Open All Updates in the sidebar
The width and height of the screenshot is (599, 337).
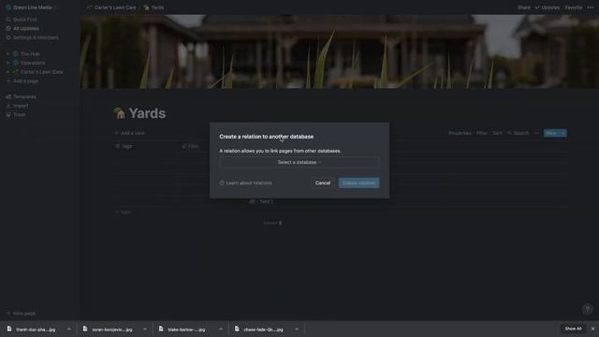pyautogui.click(x=25, y=28)
